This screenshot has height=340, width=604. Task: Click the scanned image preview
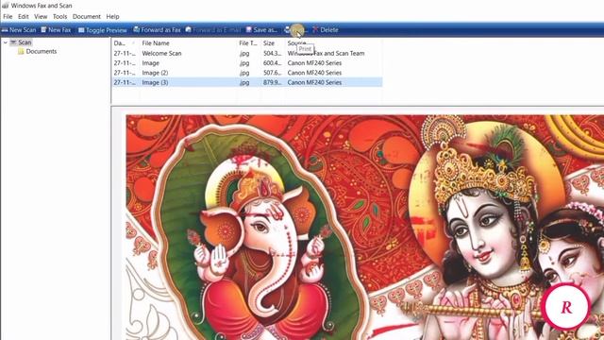click(365, 228)
